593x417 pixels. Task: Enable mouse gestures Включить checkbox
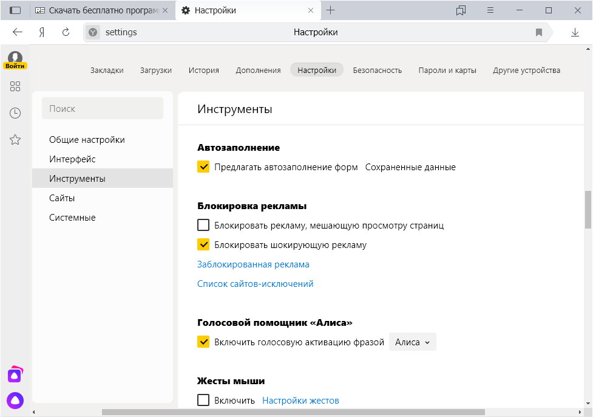click(x=203, y=400)
